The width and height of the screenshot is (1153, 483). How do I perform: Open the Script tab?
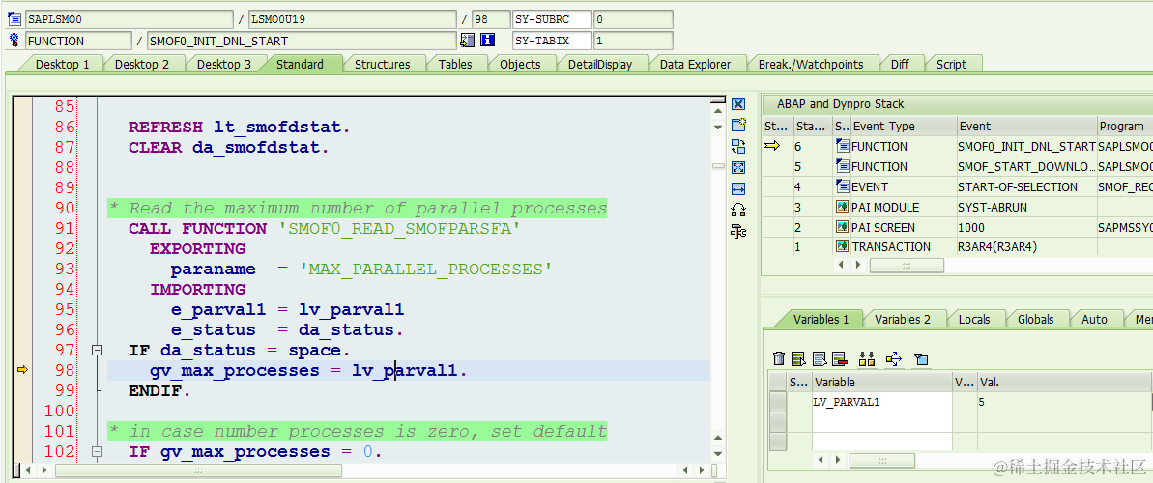tap(952, 64)
